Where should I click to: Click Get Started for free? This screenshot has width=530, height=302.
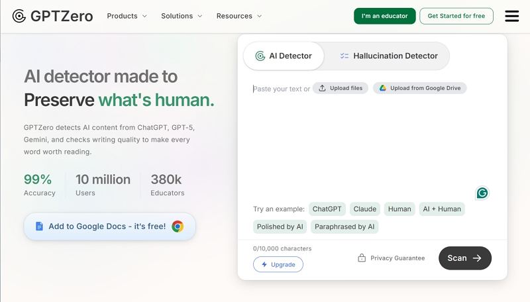click(456, 16)
